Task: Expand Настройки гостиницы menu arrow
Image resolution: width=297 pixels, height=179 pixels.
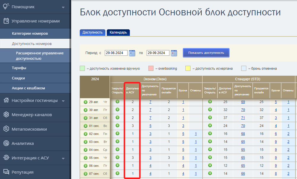Action: click(63, 101)
